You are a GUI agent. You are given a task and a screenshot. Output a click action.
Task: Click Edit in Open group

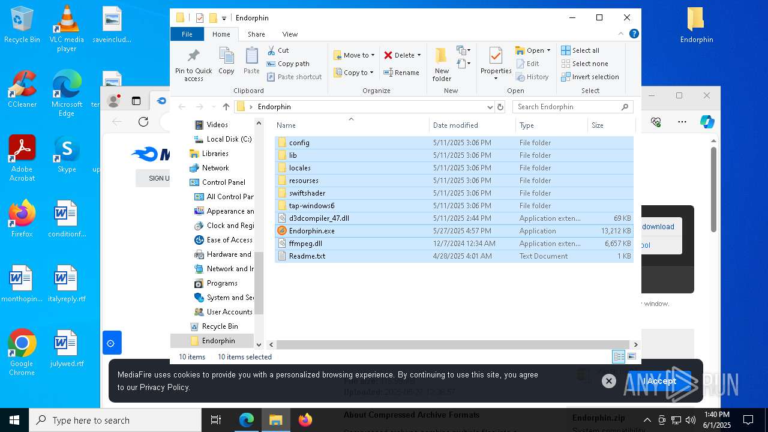point(527,64)
